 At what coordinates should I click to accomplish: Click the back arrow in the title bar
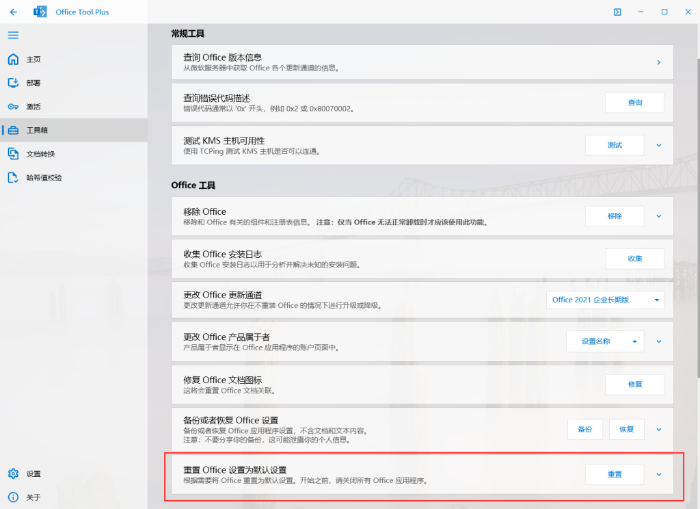[x=14, y=12]
